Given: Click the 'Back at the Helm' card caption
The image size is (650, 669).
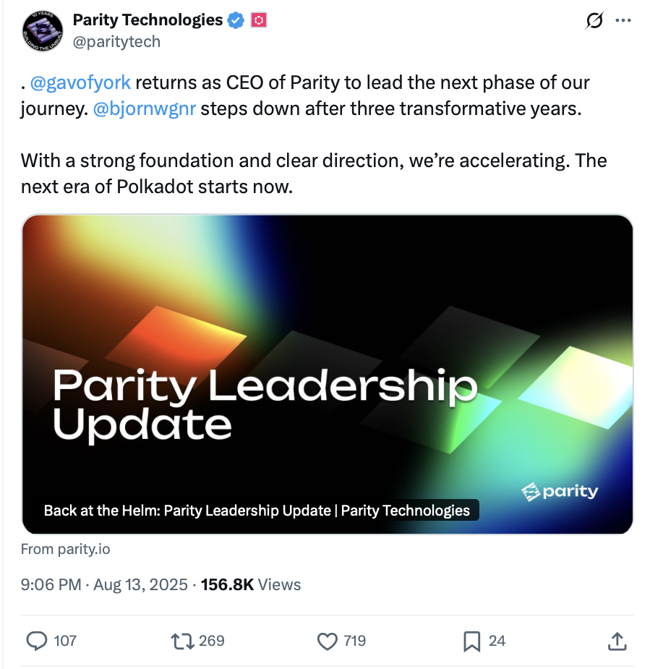Looking at the screenshot, I should (x=257, y=510).
